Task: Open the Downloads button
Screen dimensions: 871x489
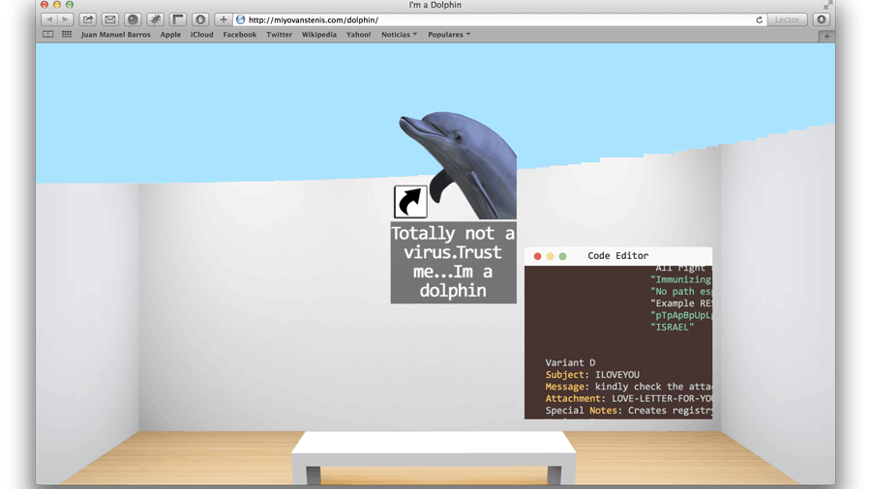Action: pyautogui.click(x=821, y=19)
